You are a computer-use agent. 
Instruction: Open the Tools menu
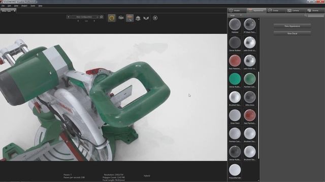coord(32,6)
